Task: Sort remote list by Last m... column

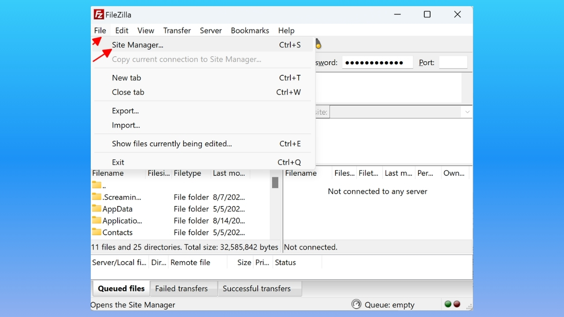Action: point(398,173)
